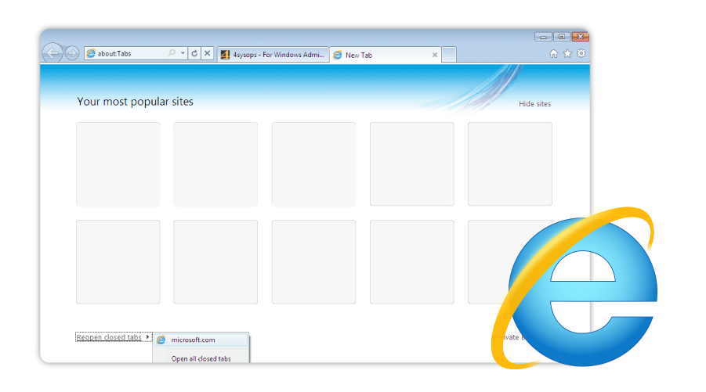Open Favorites with the star icon

coord(567,53)
